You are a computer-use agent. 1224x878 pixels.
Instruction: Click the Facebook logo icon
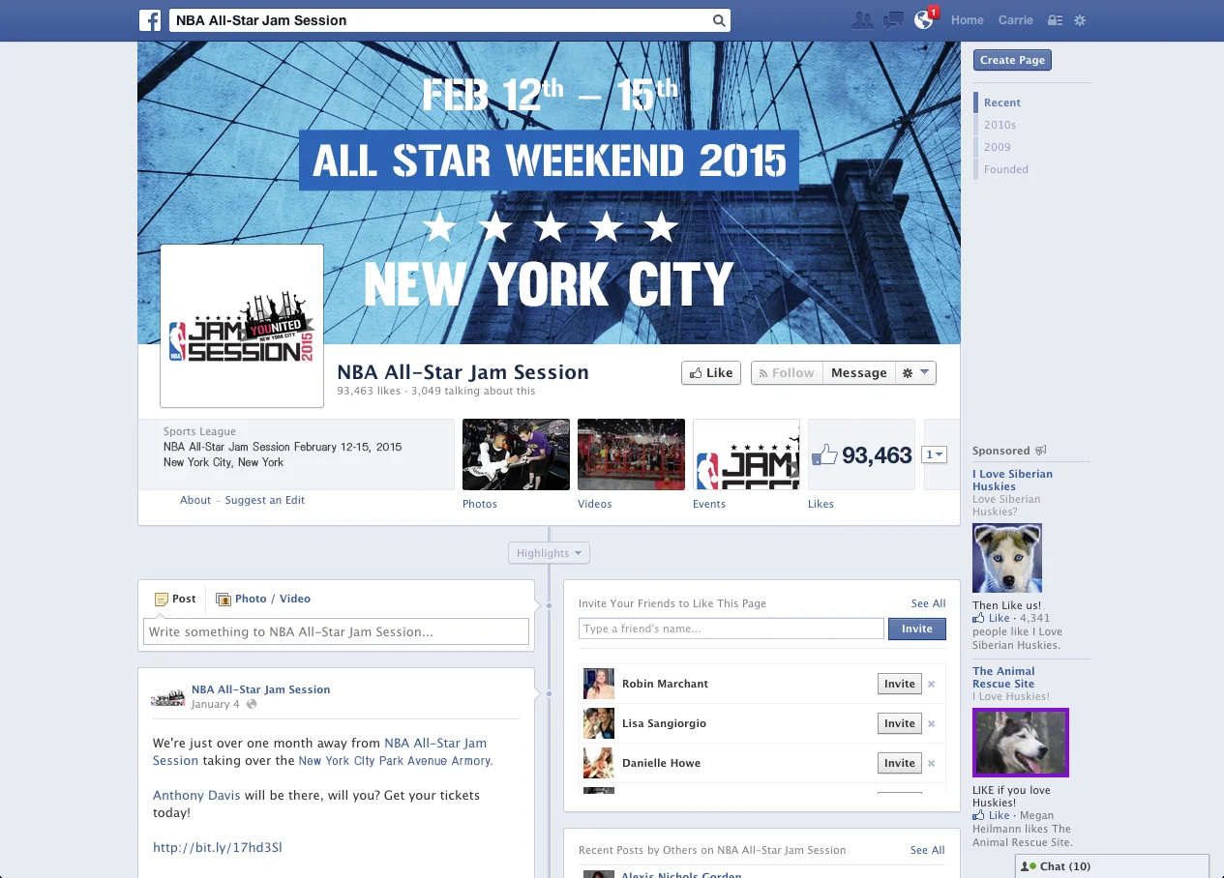point(150,19)
